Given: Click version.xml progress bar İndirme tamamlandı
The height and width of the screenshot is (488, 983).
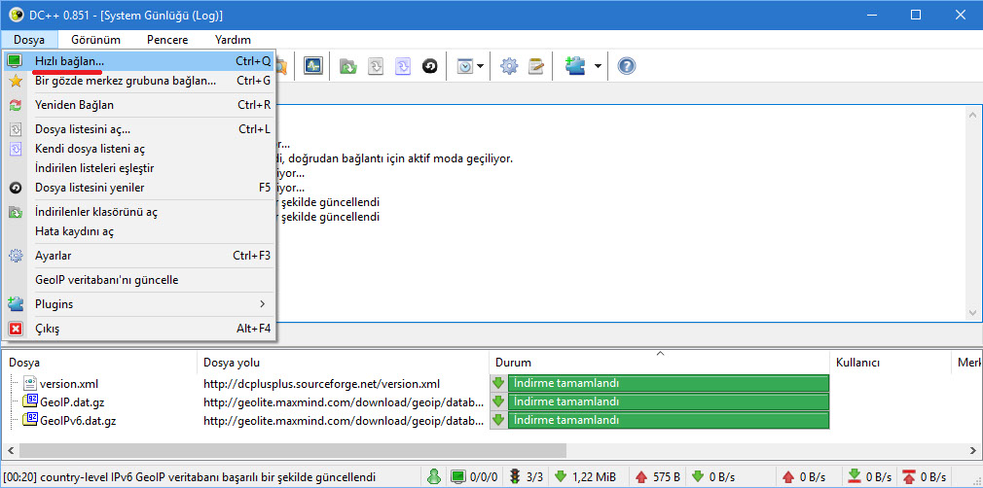Looking at the screenshot, I should [669, 383].
